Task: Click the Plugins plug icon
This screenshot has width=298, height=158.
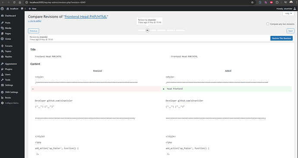Action: tap(2, 69)
